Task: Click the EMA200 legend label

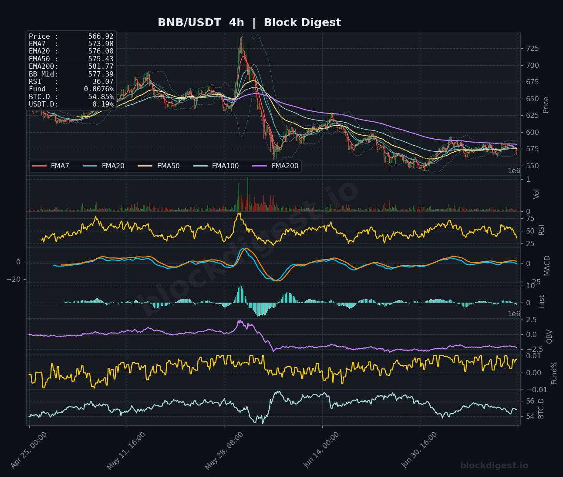Action: pyautogui.click(x=285, y=166)
